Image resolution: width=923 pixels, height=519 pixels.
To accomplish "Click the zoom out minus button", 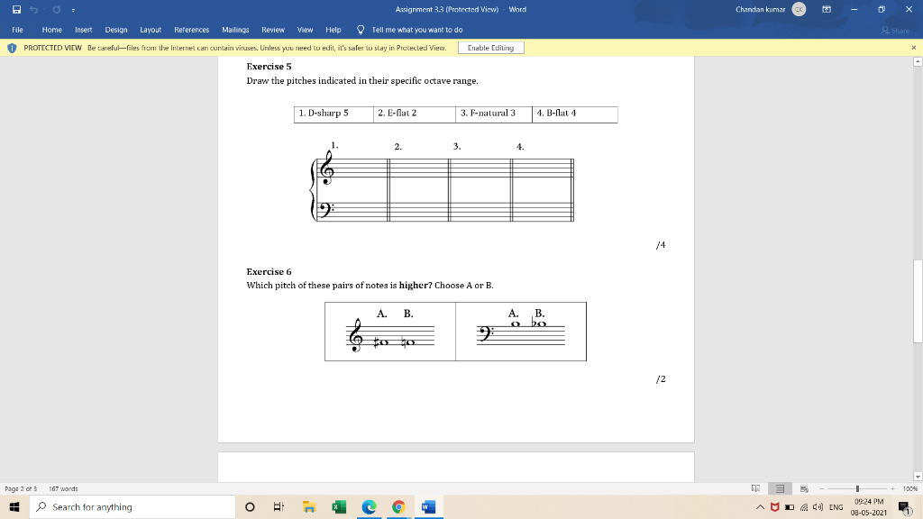I will point(822,488).
